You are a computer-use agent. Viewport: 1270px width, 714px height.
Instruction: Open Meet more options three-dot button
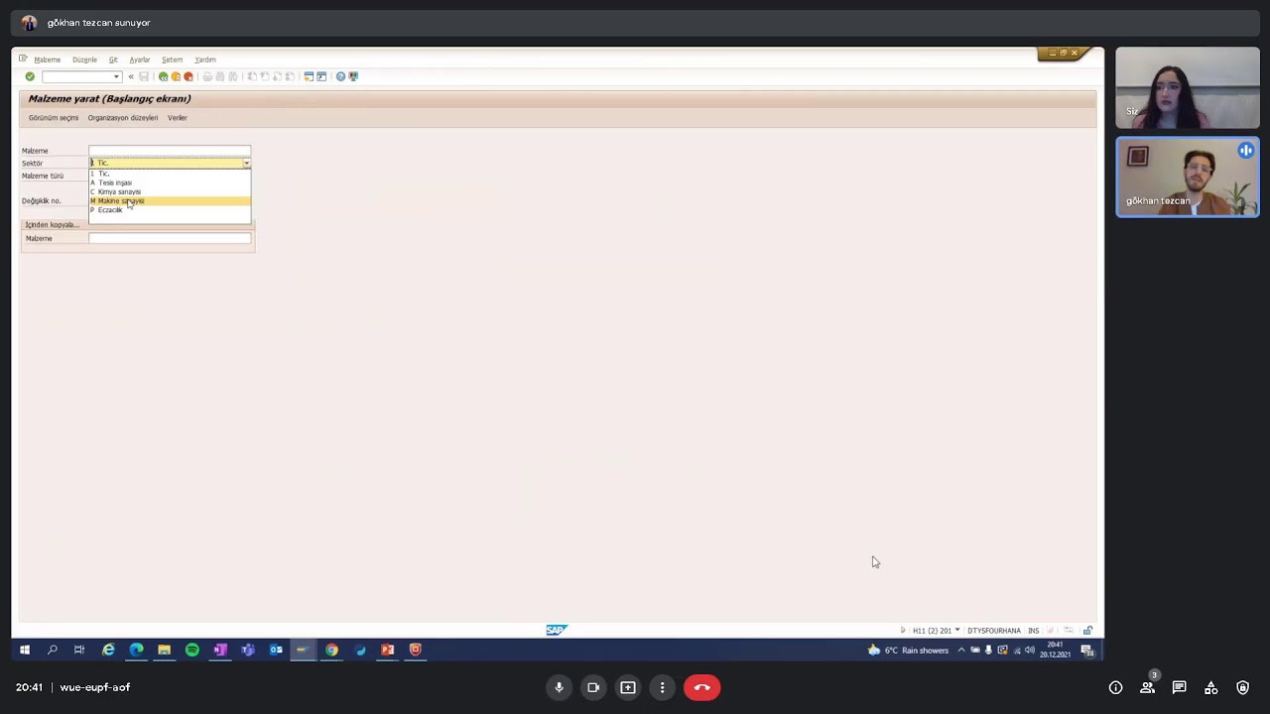click(x=662, y=687)
